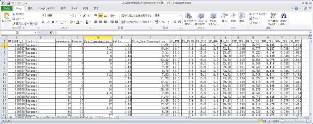Viewport: 313px width, 124px height.
Task: Click the comma style icon
Action: click(x=168, y=22)
